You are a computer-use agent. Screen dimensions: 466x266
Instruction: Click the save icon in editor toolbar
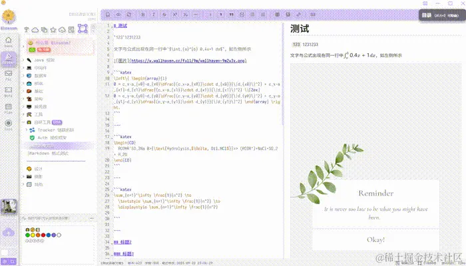point(108,15)
